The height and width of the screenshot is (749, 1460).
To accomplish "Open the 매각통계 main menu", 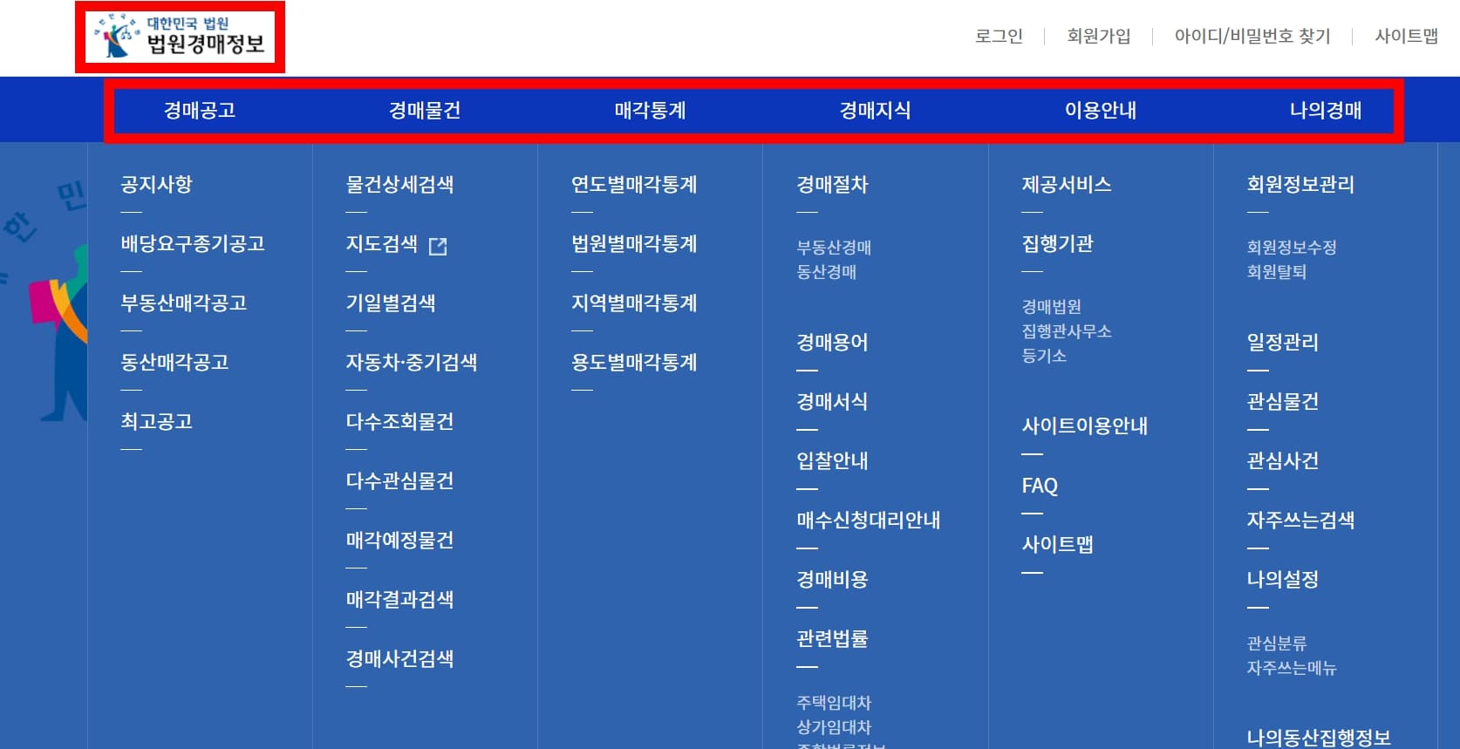I will pyautogui.click(x=650, y=110).
